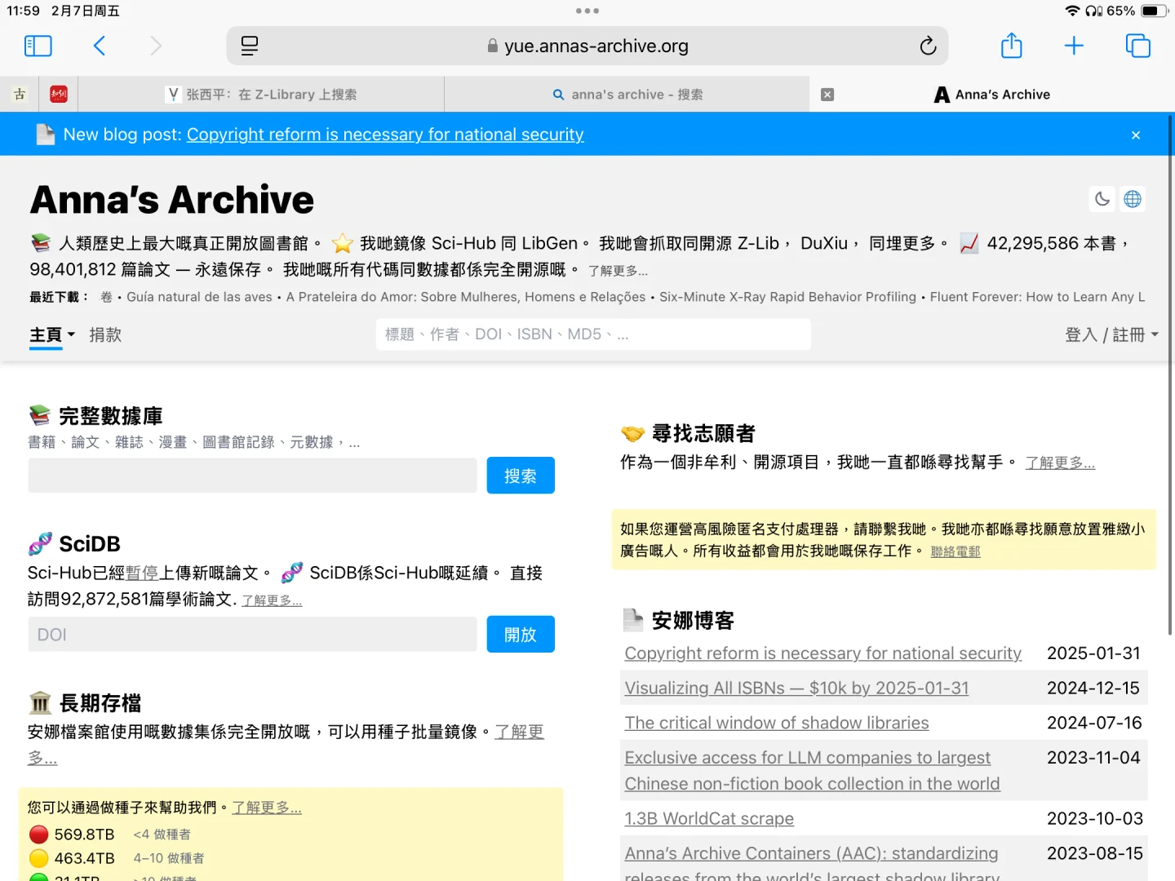Open SciDB 了解更多 link

tap(272, 600)
